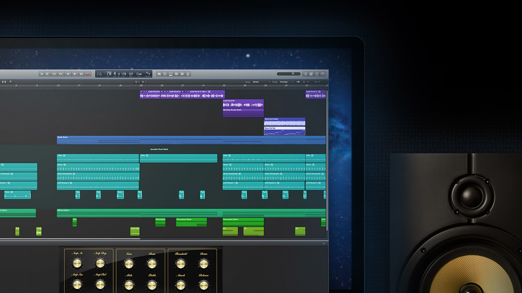Viewport: 522px width, 293px height.
Task: Open the List Editors icon
Action: 305,74
